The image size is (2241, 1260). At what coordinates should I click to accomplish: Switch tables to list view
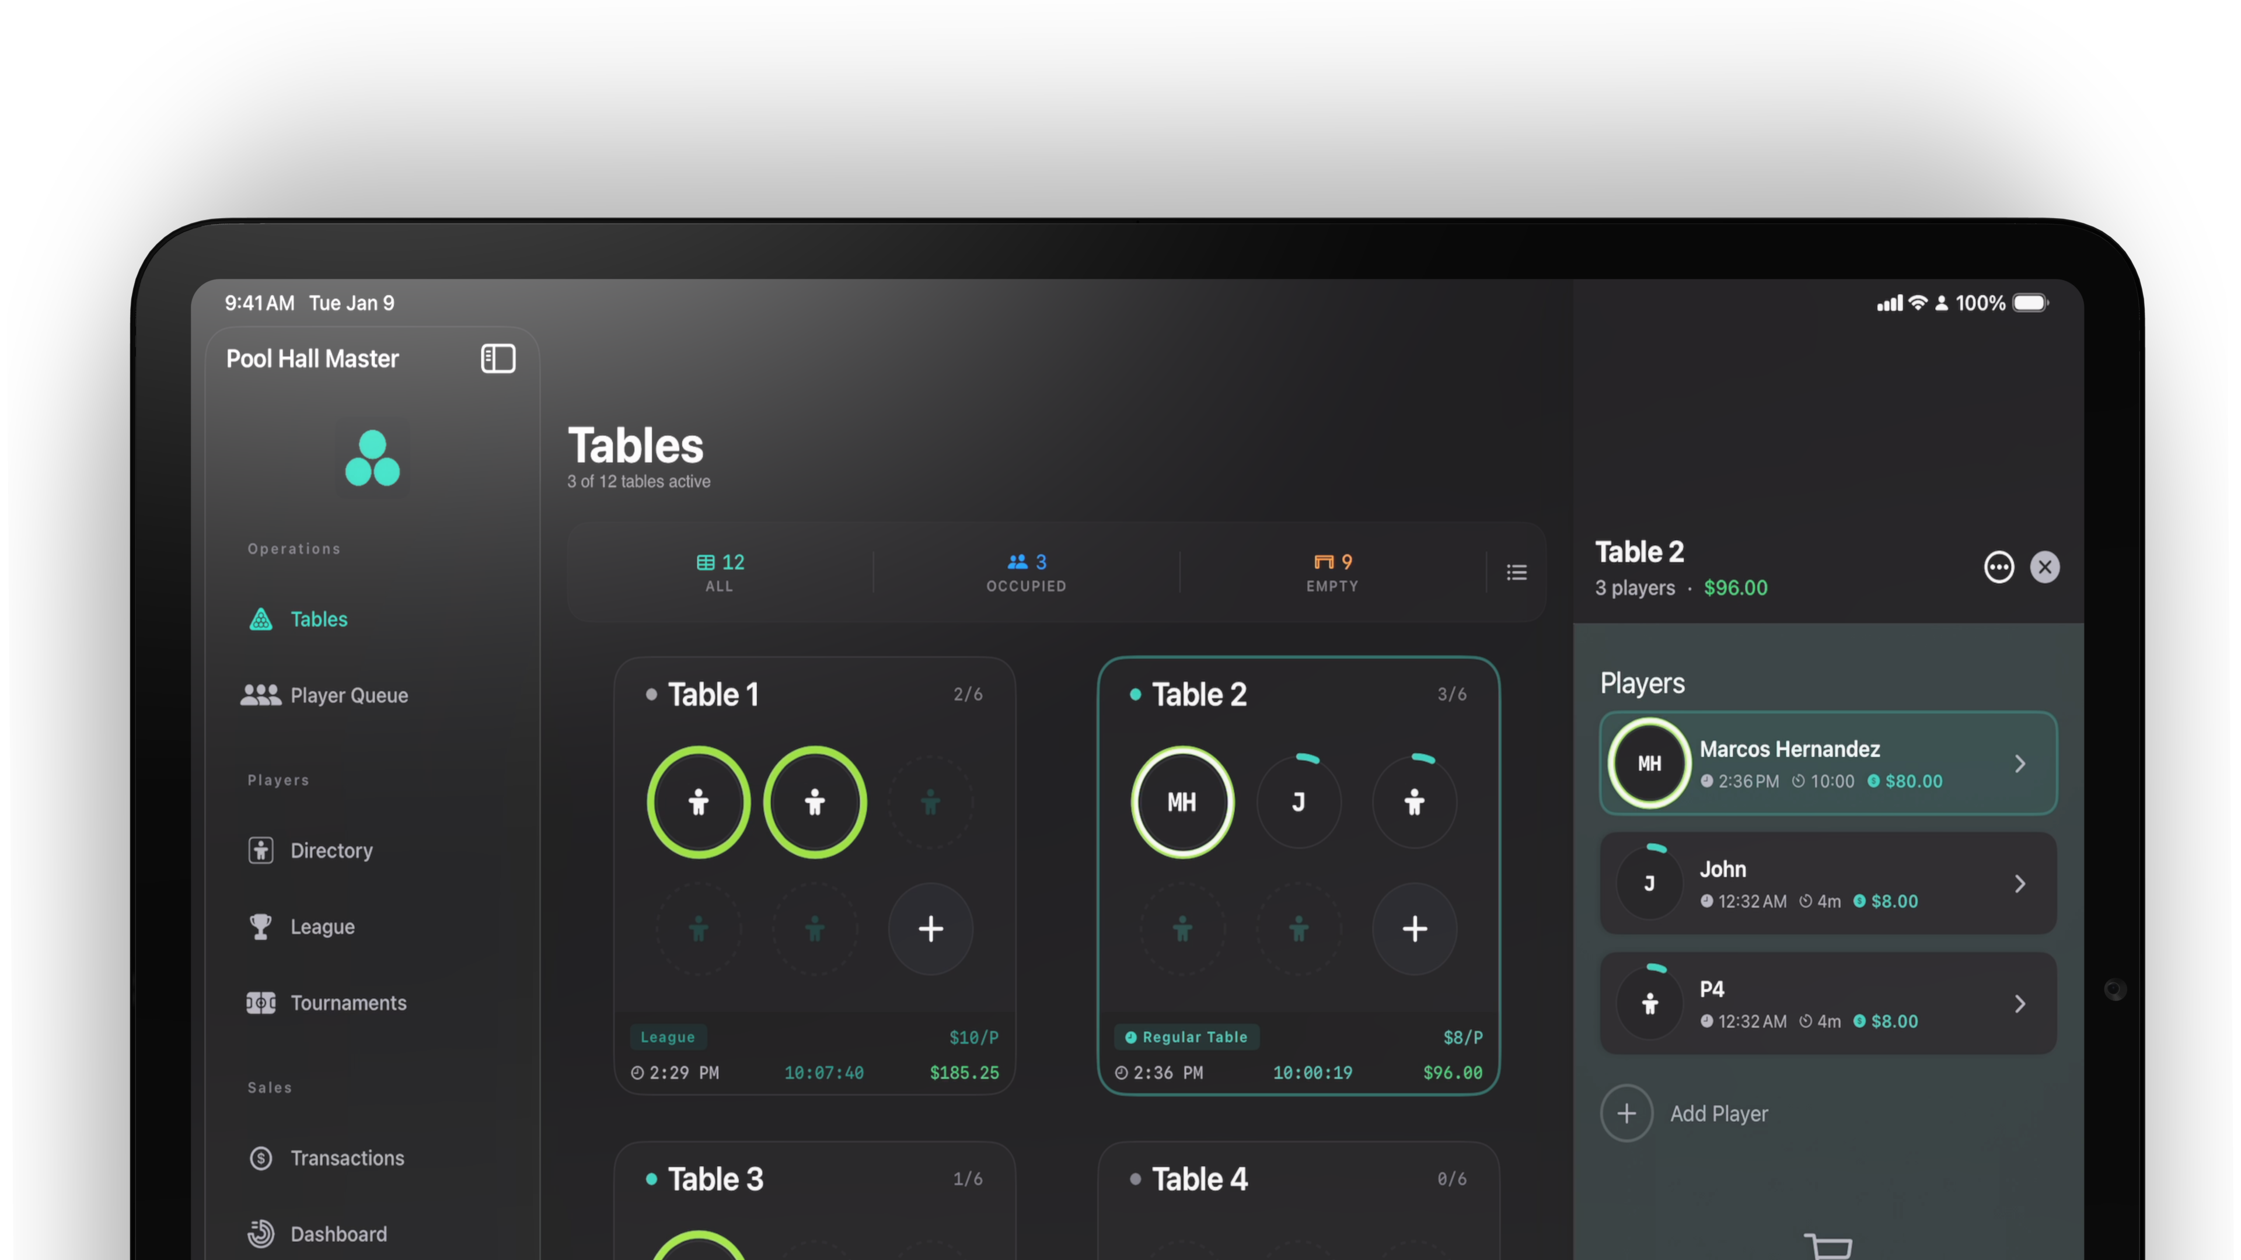click(x=1517, y=571)
